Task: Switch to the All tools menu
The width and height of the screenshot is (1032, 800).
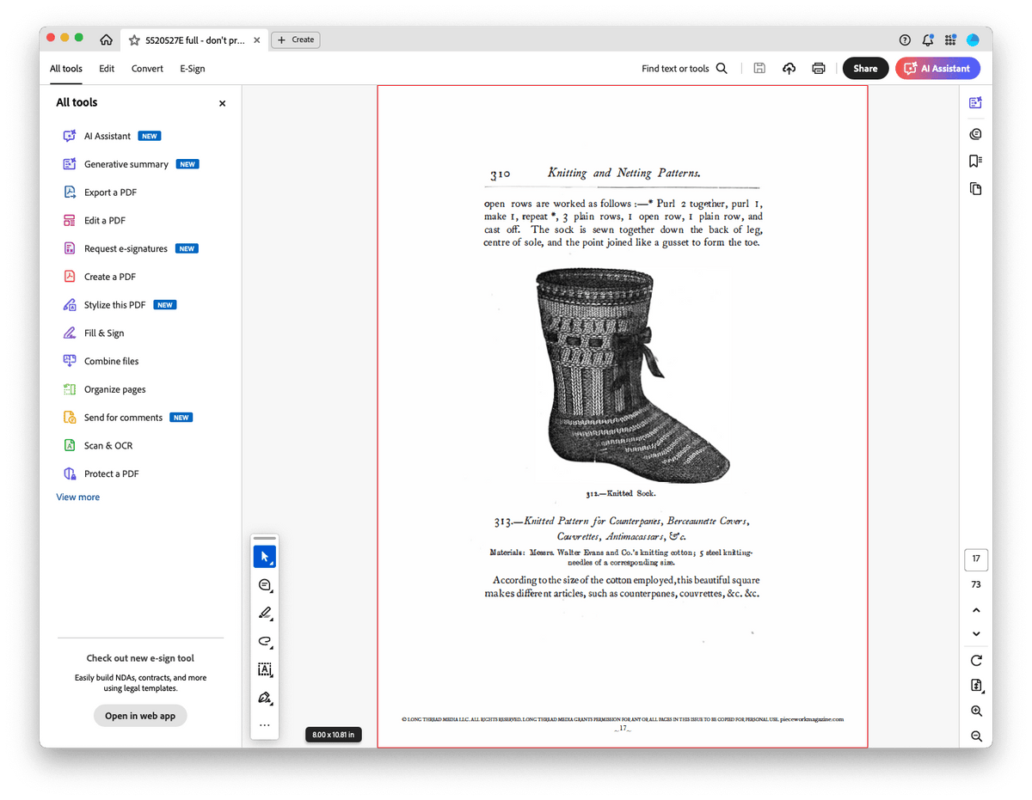Action: pos(66,69)
